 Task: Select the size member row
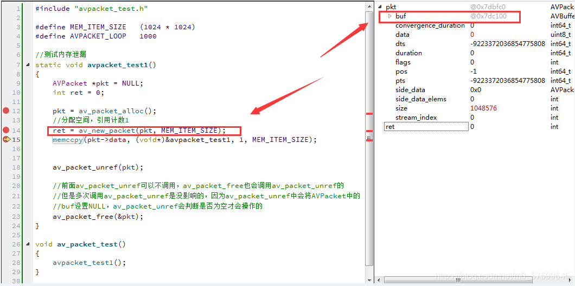click(476, 108)
